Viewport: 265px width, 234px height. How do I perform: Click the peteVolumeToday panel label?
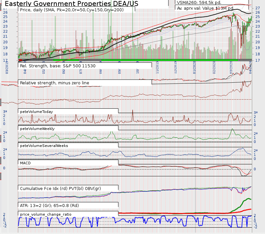coord(36,112)
